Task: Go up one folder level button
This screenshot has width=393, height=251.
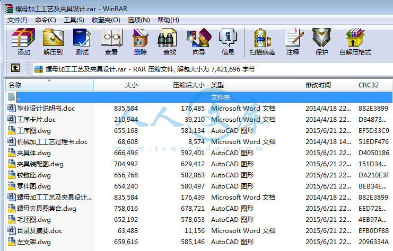Action: [x=15, y=68]
